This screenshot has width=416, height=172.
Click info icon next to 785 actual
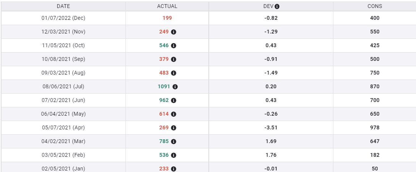pos(174,142)
